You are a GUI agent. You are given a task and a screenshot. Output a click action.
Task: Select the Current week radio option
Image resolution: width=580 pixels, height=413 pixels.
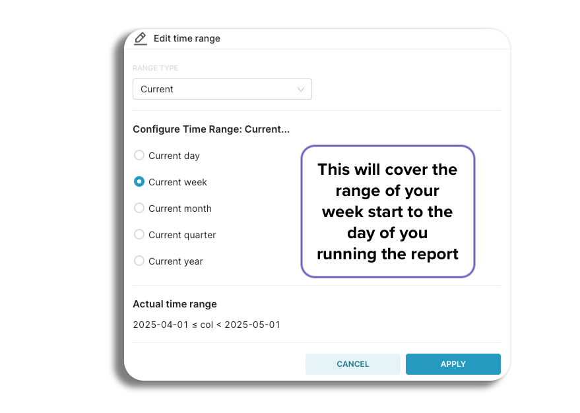click(139, 182)
